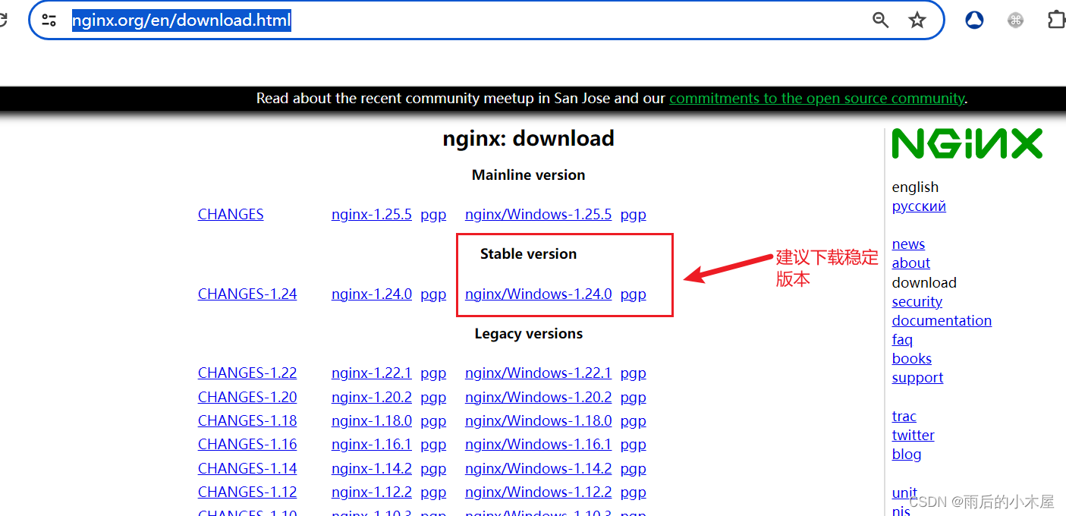Click the 'Stable version' heading text
Image resolution: width=1066 pixels, height=516 pixels.
coord(528,254)
